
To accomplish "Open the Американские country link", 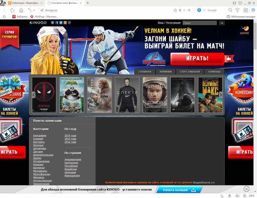I will pos(73,159).
